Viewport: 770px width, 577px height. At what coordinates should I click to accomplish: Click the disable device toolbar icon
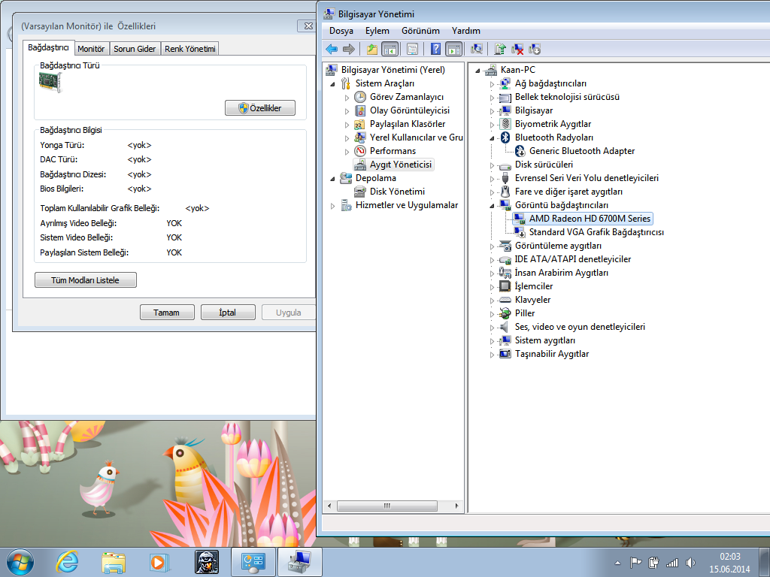tap(535, 49)
